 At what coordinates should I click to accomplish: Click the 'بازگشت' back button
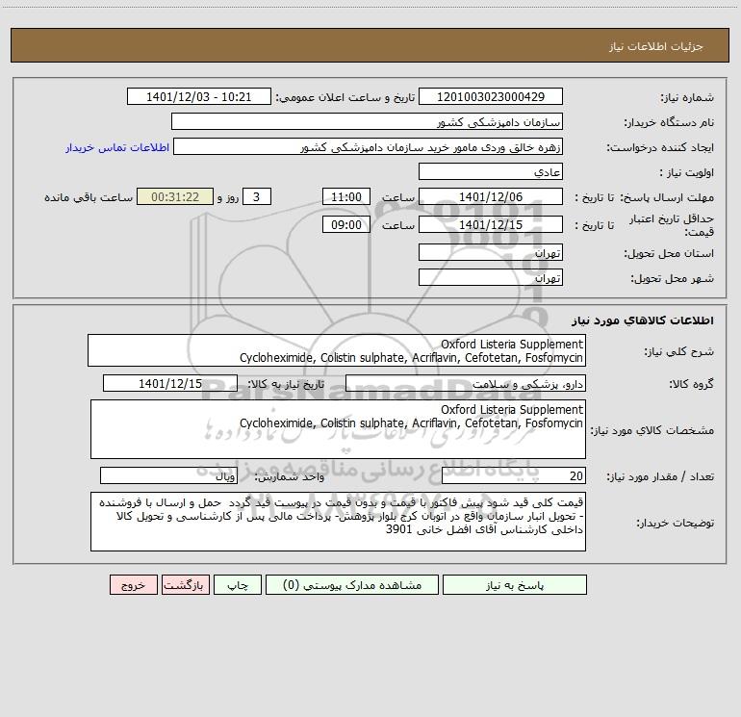click(185, 585)
